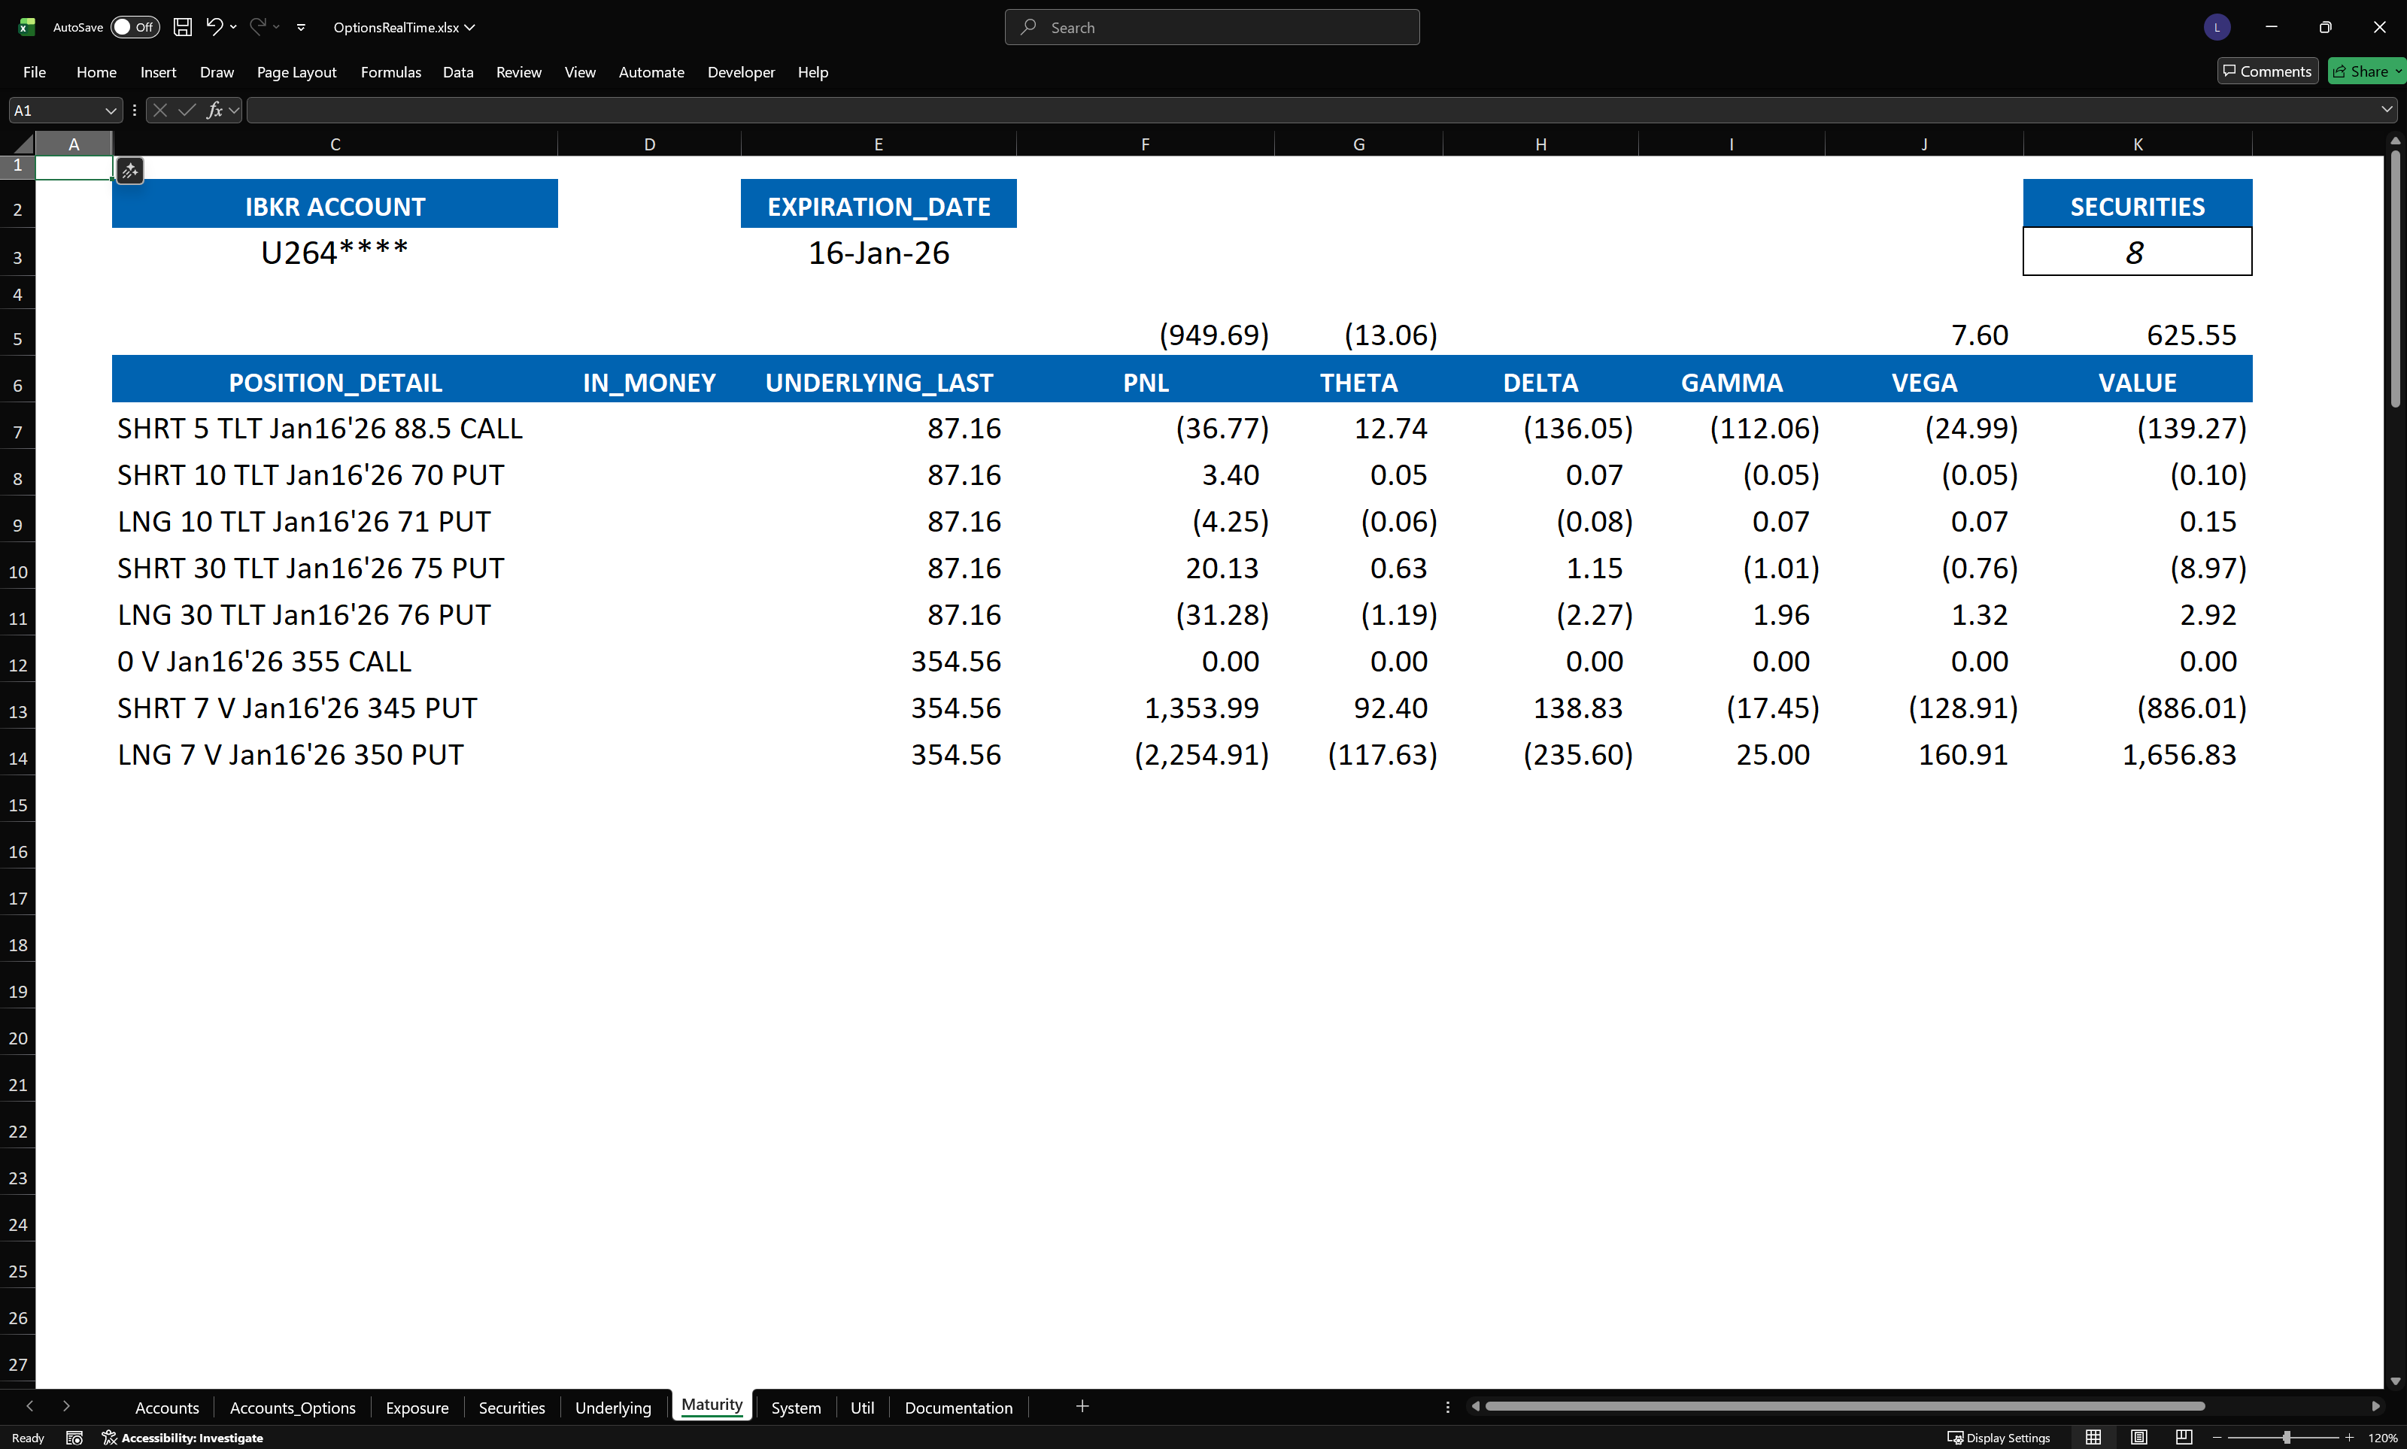This screenshot has height=1449, width=2407.
Task: Open the Formulas ribbon tab
Action: 390,72
